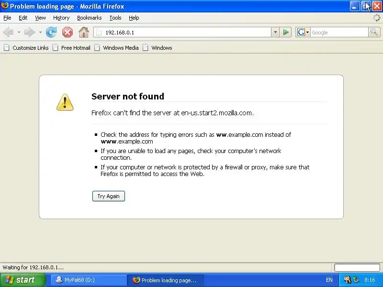The width and height of the screenshot is (383, 287).
Task: Click the magnifying glass search button
Action: click(374, 32)
